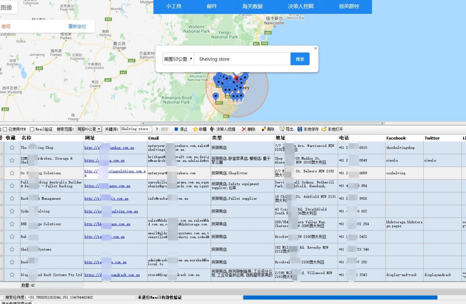This screenshot has height=304, width=466.
Task: Click the horizontal scrollbar under the map
Action: (x=262, y=123)
